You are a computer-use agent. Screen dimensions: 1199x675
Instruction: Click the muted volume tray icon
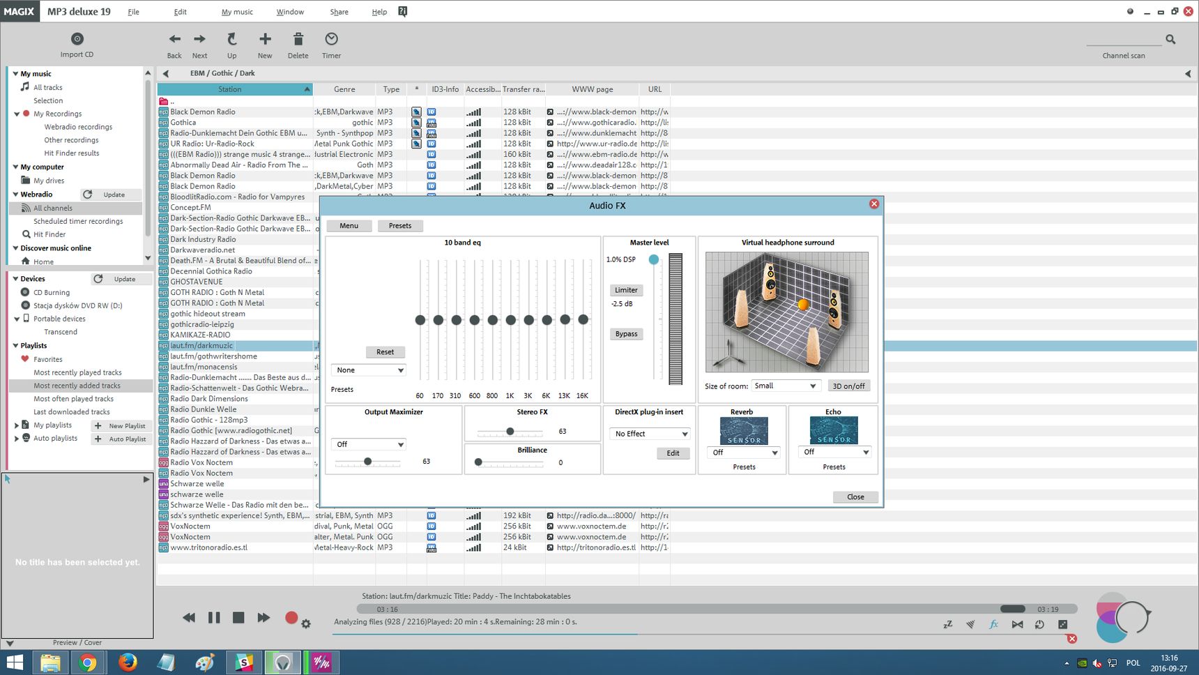click(x=1097, y=663)
